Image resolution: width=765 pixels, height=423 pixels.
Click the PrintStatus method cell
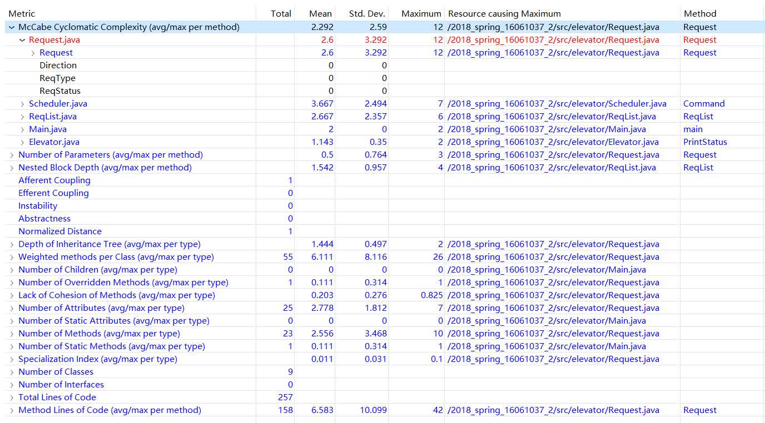click(x=705, y=142)
